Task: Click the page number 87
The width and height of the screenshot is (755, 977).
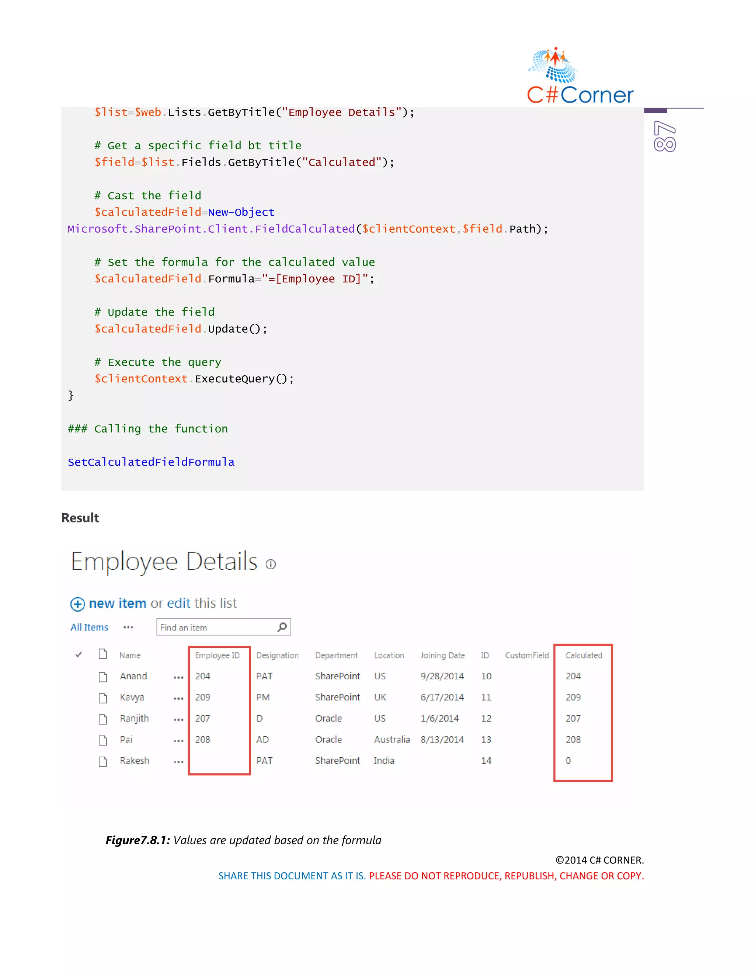Action: click(665, 136)
